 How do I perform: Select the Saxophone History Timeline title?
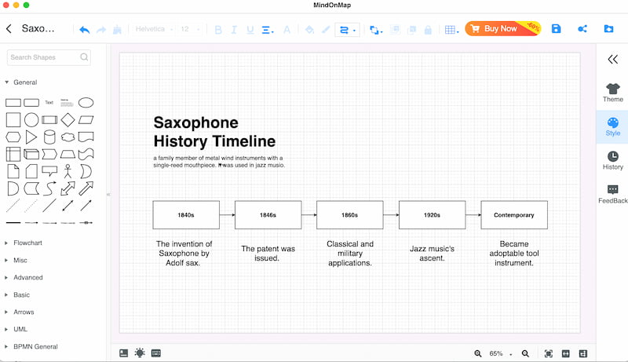(214, 132)
